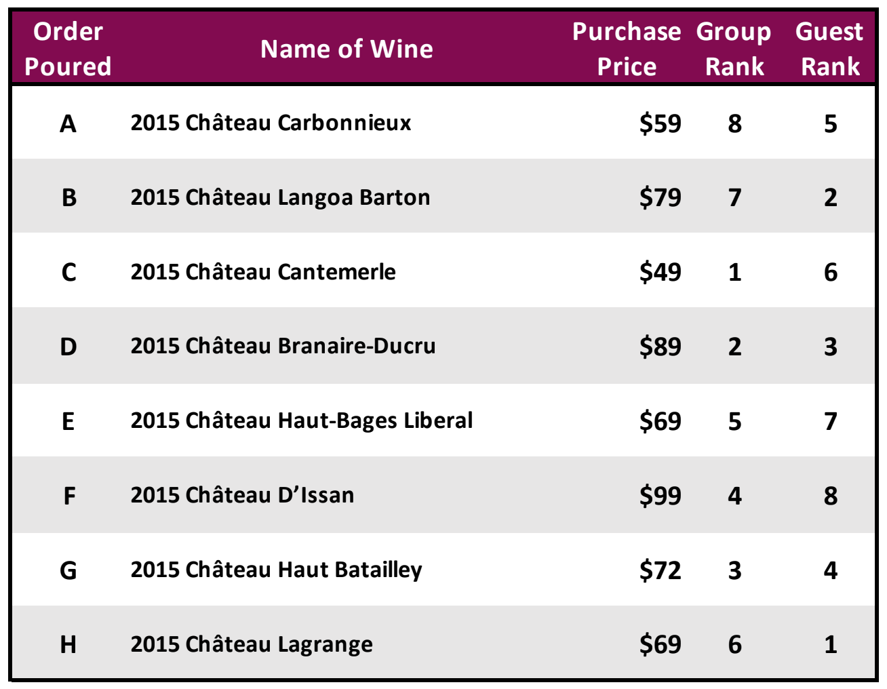
Task: Click the $89 price for Branaire-Ducru
Action: coord(660,347)
